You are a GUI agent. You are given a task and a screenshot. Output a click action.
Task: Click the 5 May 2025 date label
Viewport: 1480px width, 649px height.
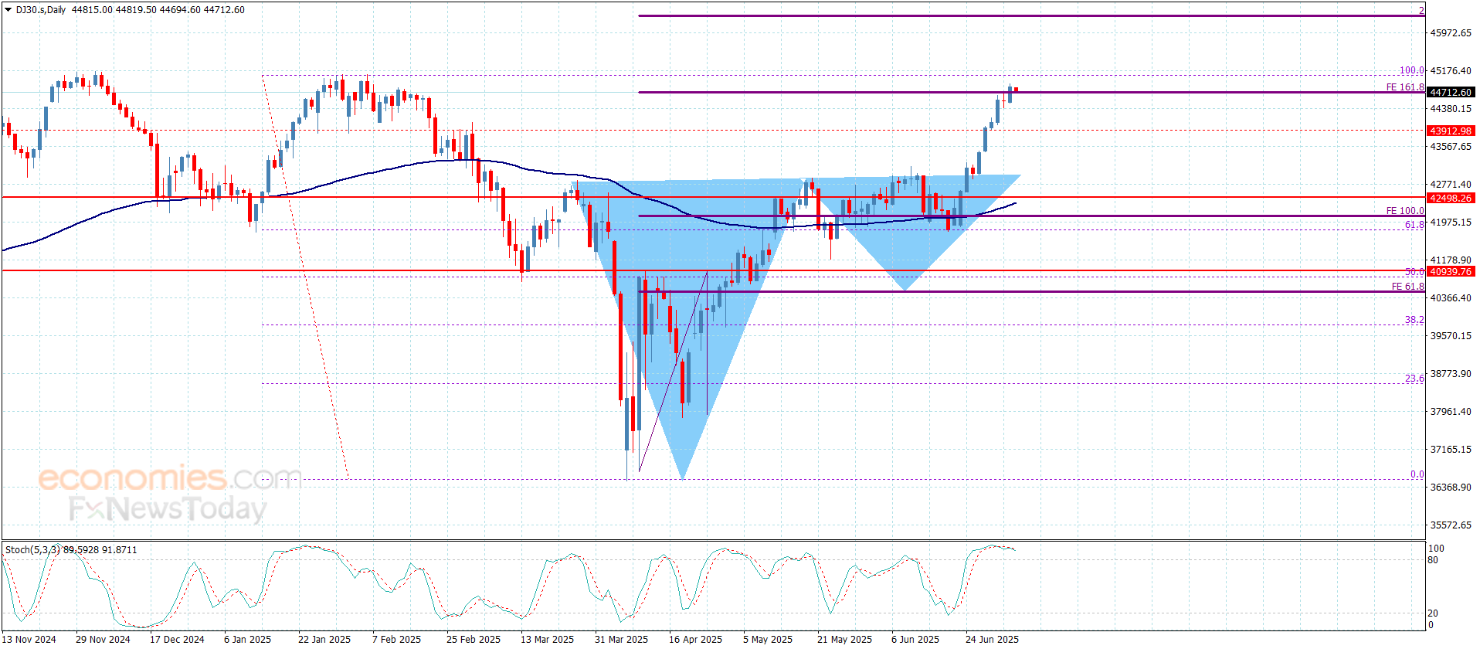[768, 639]
